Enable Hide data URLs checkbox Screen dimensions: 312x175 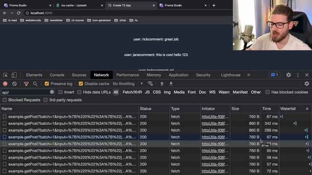pyautogui.click(x=79, y=92)
